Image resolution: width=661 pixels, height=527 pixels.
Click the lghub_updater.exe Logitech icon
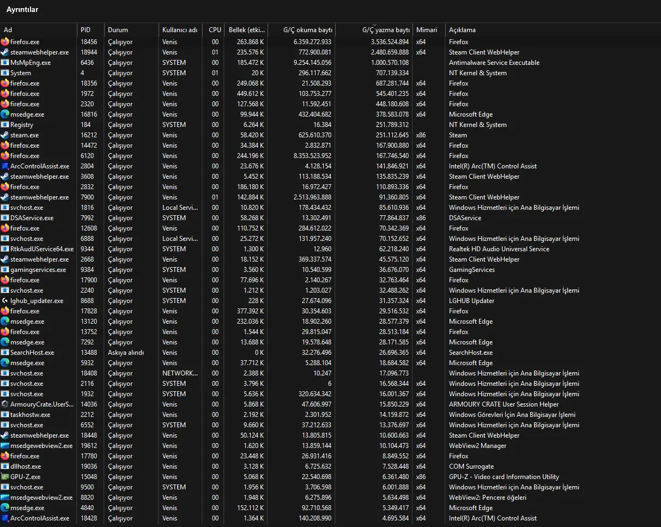click(x=5, y=301)
